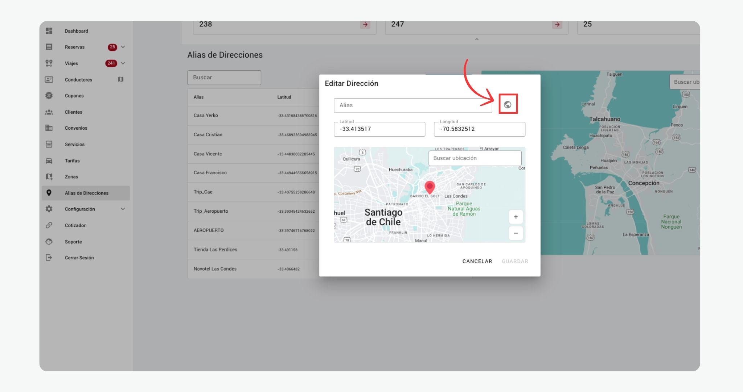Click the Cupones badge icon
Image resolution: width=743 pixels, height=392 pixels.
coord(49,96)
